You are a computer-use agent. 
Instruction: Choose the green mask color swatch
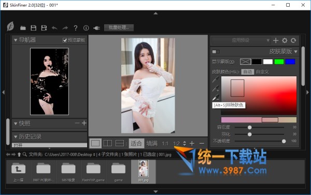(x=279, y=62)
